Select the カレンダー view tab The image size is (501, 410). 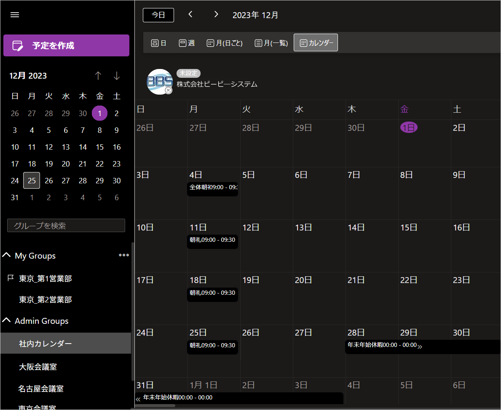pos(316,43)
